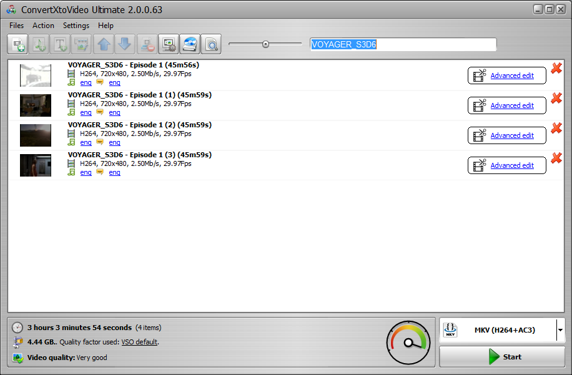Remove Episode 1 (45m56s) with its red X
572x375 pixels.
[x=556, y=68]
